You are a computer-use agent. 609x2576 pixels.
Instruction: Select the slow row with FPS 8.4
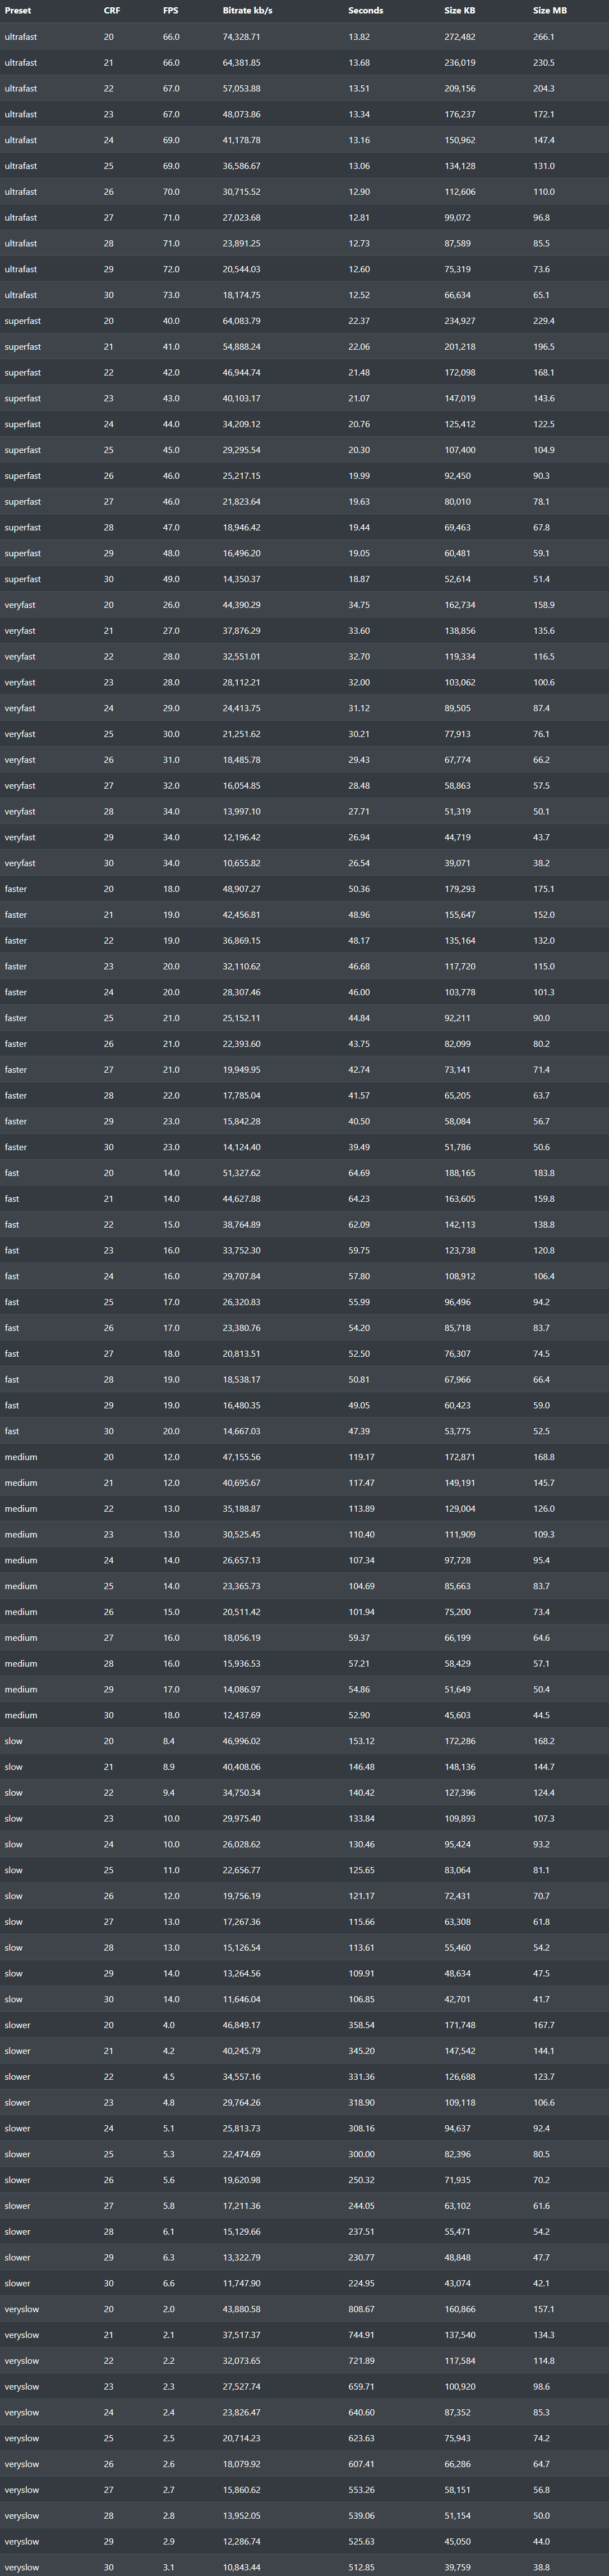pyautogui.click(x=304, y=1741)
